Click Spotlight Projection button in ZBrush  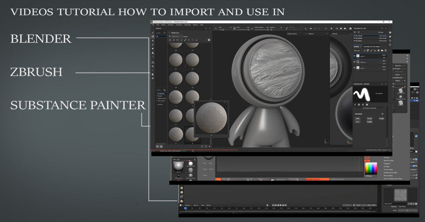point(317,179)
